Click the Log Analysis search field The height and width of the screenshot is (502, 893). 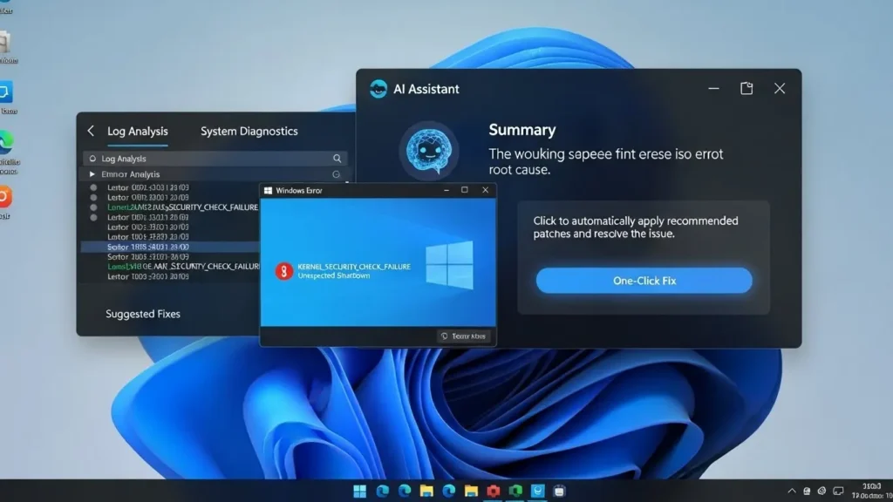click(x=209, y=159)
